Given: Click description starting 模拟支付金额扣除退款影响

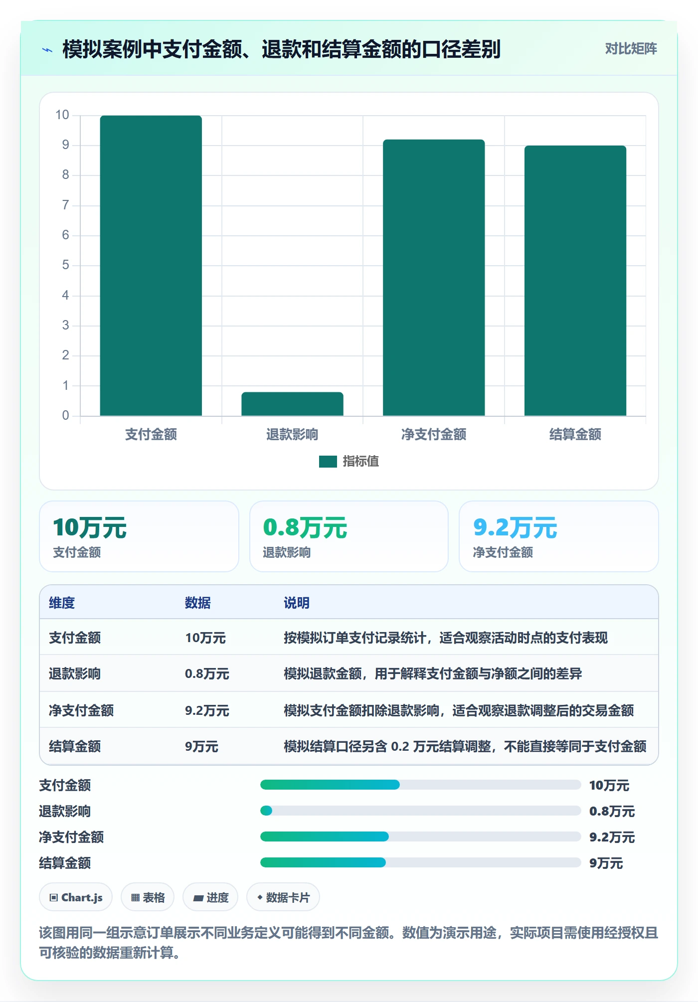Looking at the screenshot, I should click(x=459, y=710).
